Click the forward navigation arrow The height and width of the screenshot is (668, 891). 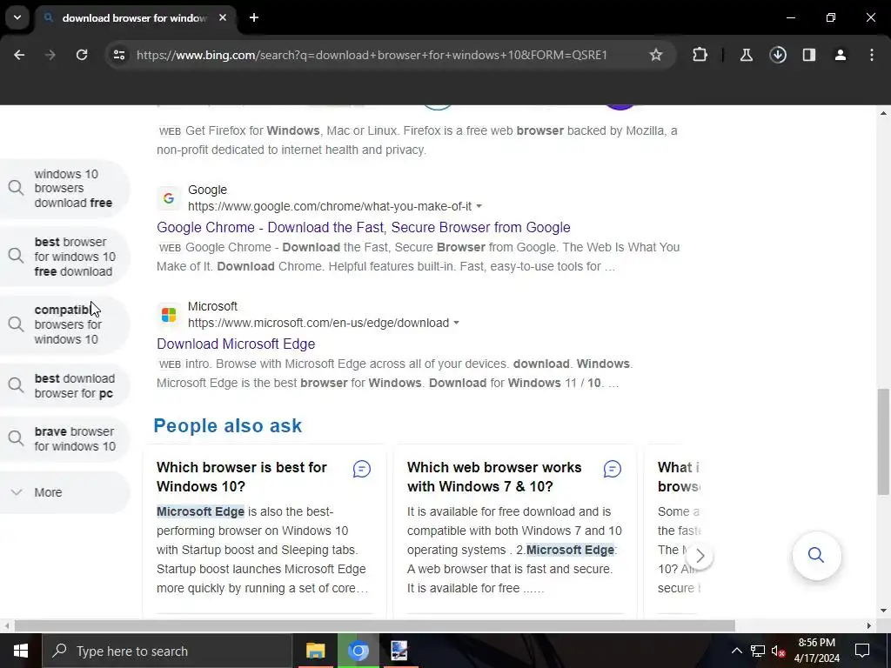click(50, 55)
